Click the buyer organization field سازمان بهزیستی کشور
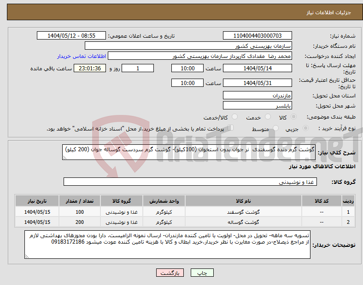Image resolution: width=363 pixels, height=285 pixels. pos(188,46)
